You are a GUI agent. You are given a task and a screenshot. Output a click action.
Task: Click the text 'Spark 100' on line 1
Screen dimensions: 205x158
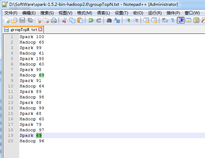coord(32,37)
